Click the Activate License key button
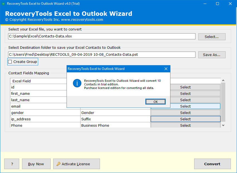This screenshot has width=237, height=173. (77, 164)
